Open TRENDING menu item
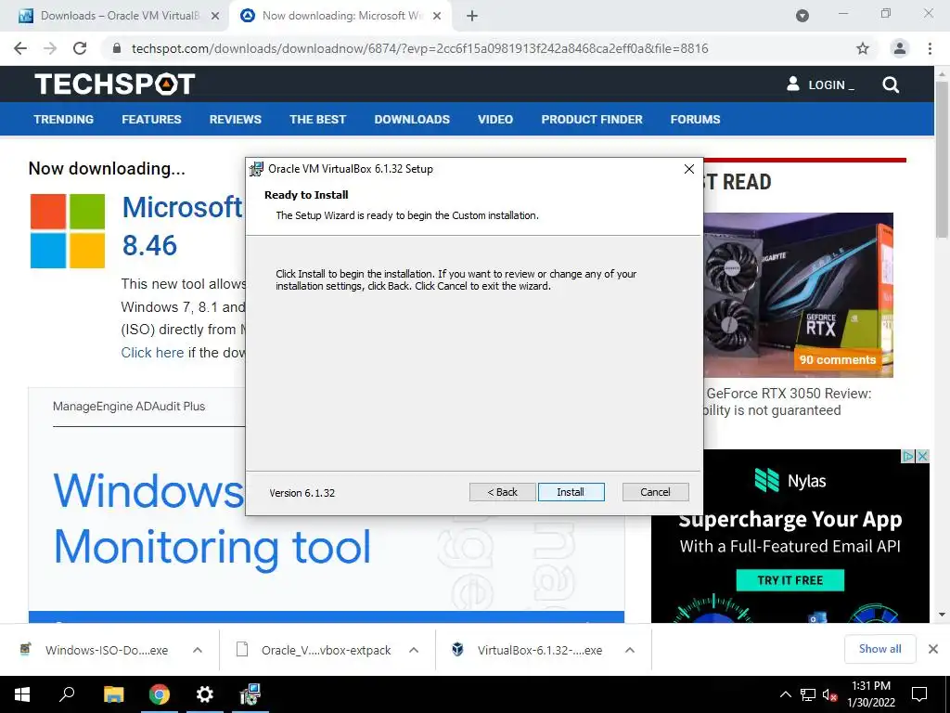This screenshot has height=713, width=950. pyautogui.click(x=64, y=120)
